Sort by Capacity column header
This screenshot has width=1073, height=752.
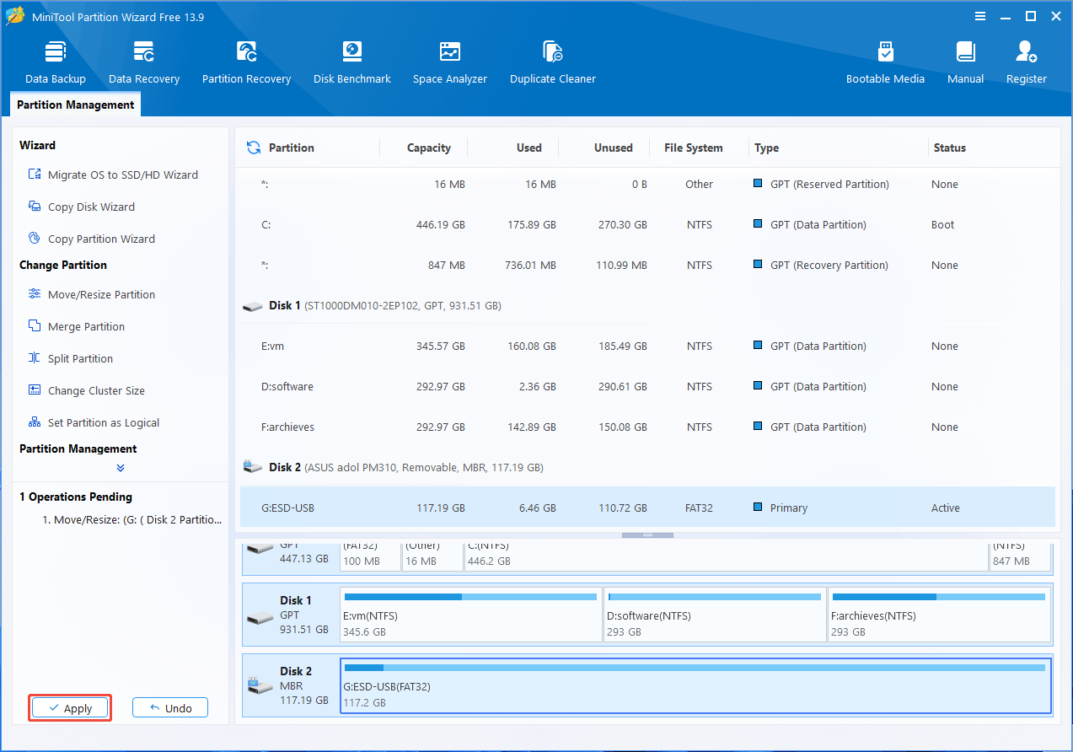pyautogui.click(x=428, y=148)
